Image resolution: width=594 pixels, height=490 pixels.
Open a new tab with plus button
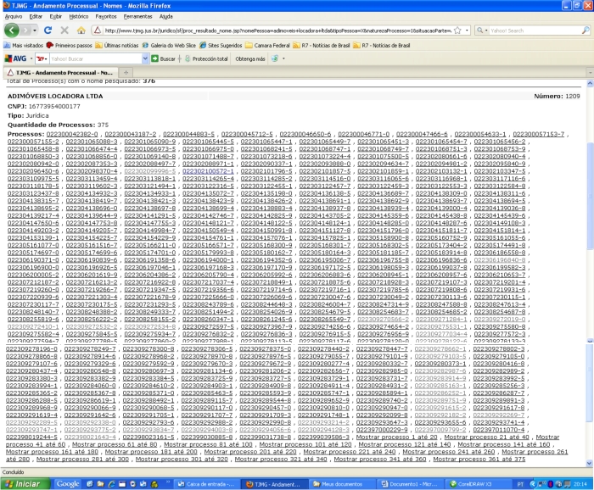126,72
